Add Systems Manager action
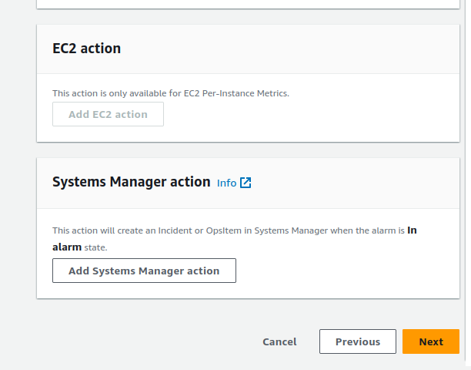471x370 pixels. click(x=144, y=271)
